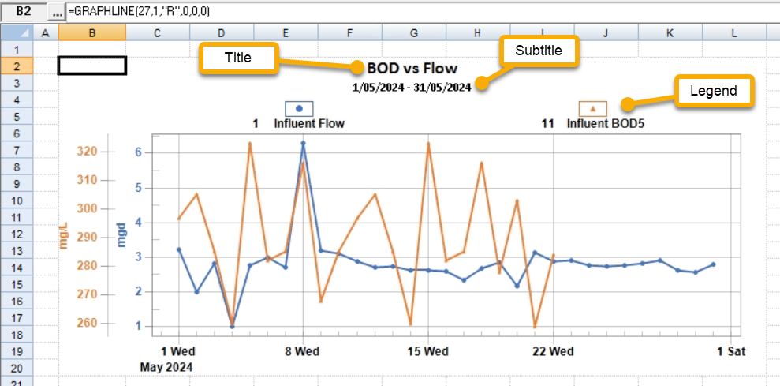This screenshot has width=780, height=386.
Task: Click into the GRAPHLINE formula bar
Action: pyautogui.click(x=394, y=12)
